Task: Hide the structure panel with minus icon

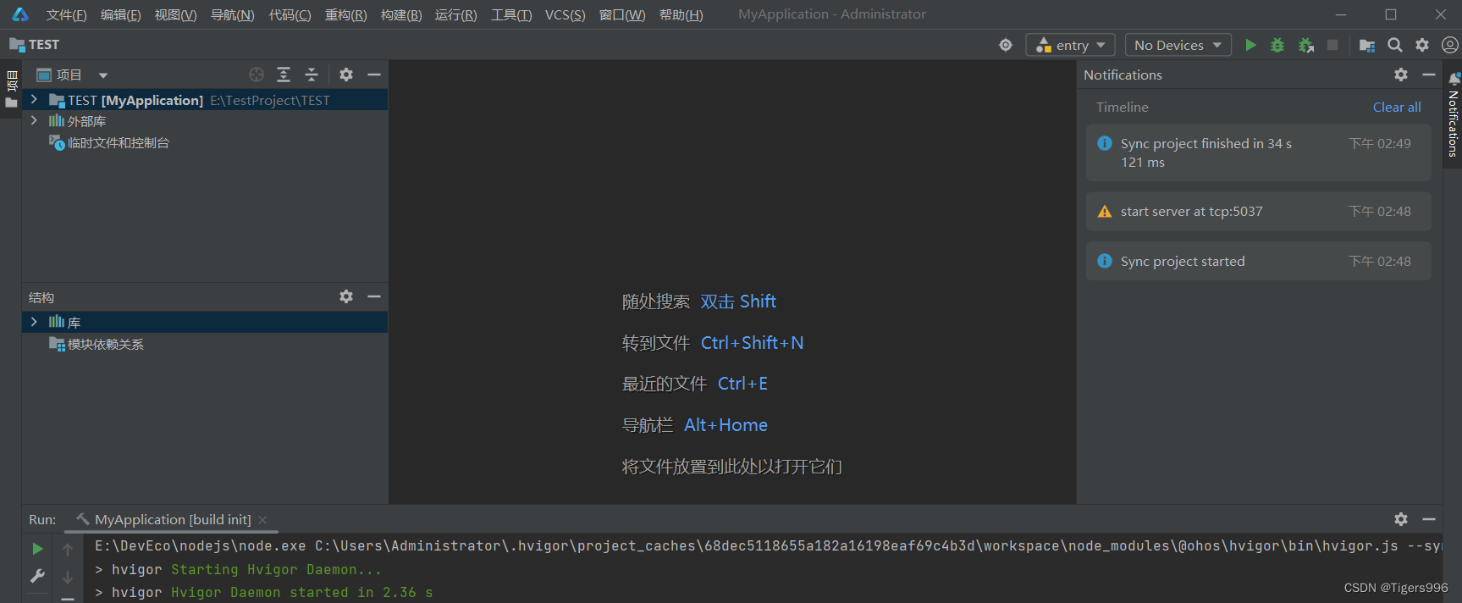Action: (x=374, y=296)
